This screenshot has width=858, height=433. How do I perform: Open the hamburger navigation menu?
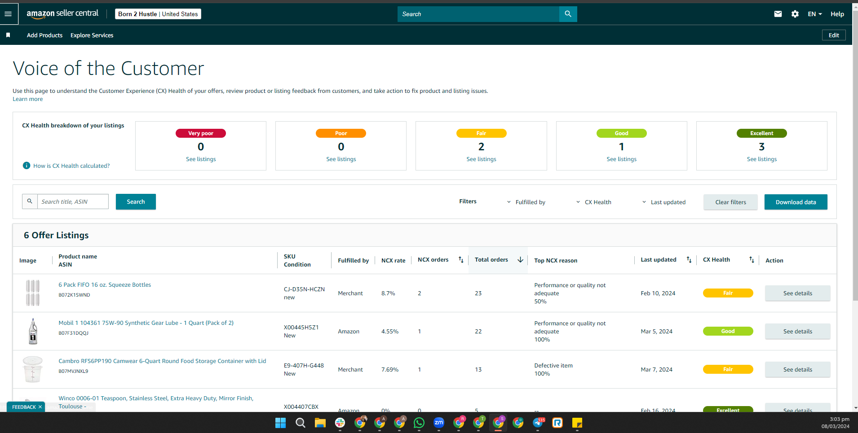point(8,14)
